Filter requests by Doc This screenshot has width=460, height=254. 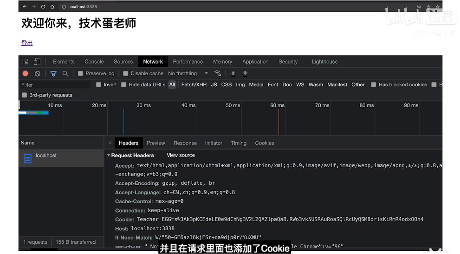coord(287,85)
